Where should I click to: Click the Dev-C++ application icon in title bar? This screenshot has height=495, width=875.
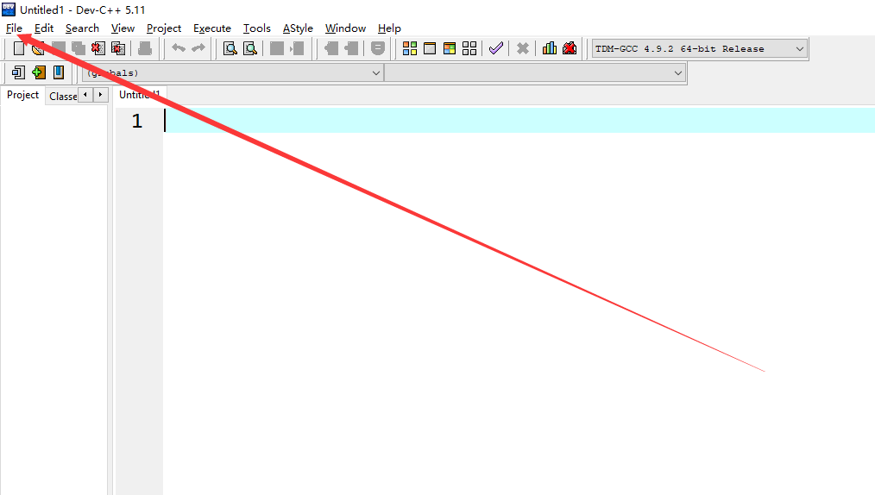[9, 9]
